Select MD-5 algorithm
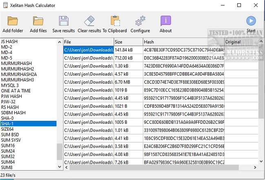265x180 pixels. click(x=7, y=58)
